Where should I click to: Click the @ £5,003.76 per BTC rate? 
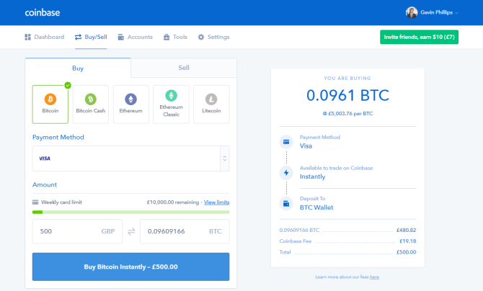pos(347,114)
